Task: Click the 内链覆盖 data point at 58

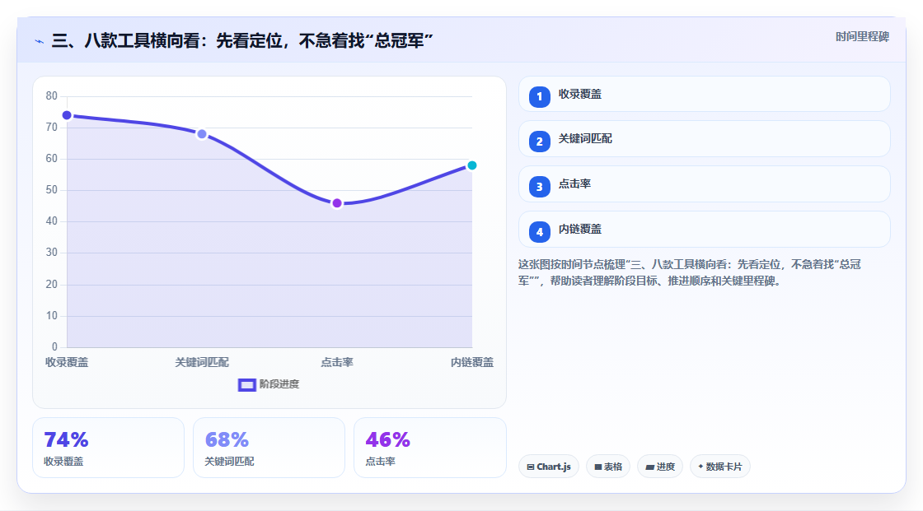Action: click(471, 165)
